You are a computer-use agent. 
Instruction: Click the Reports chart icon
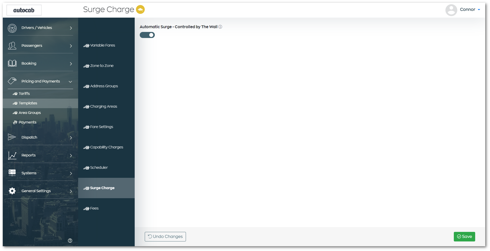coord(12,155)
